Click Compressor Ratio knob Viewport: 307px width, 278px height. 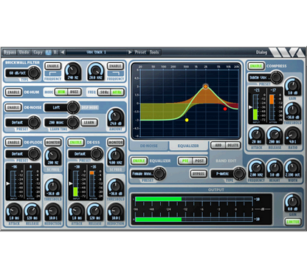click(x=293, y=136)
